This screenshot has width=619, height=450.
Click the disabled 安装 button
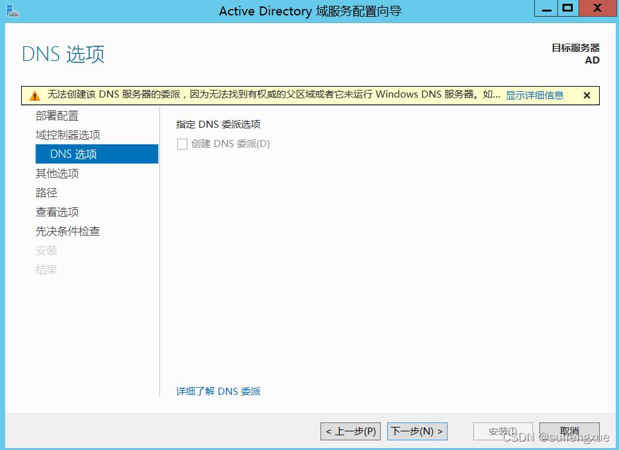coord(503,431)
